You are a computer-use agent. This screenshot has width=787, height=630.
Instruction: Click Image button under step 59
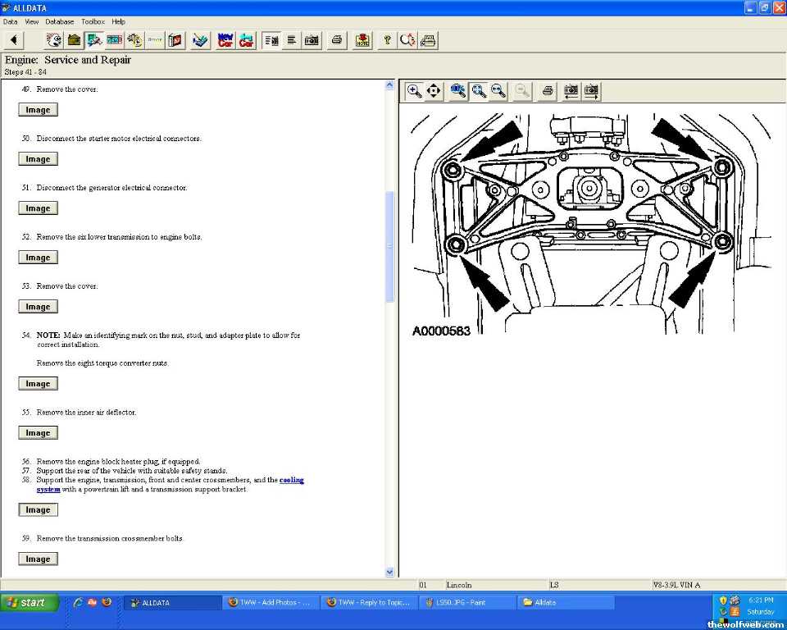pos(38,559)
